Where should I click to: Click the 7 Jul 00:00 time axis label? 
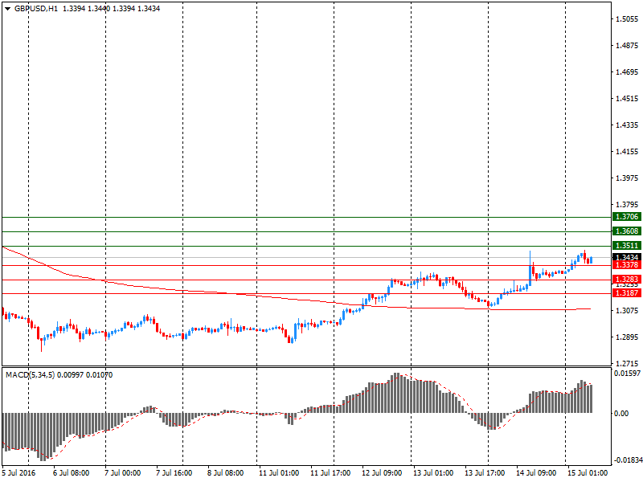pos(123,473)
